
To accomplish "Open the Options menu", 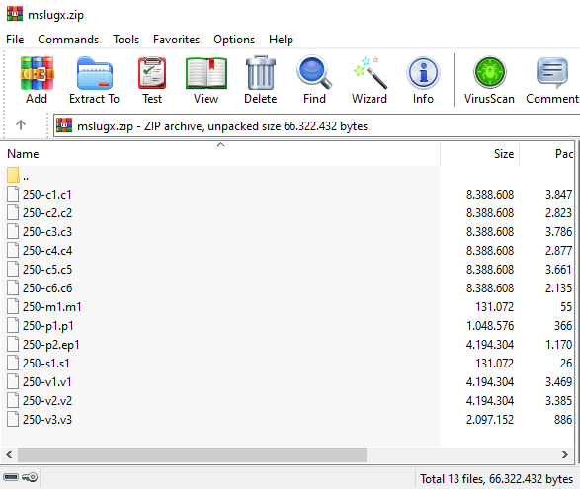I will click(x=234, y=40).
